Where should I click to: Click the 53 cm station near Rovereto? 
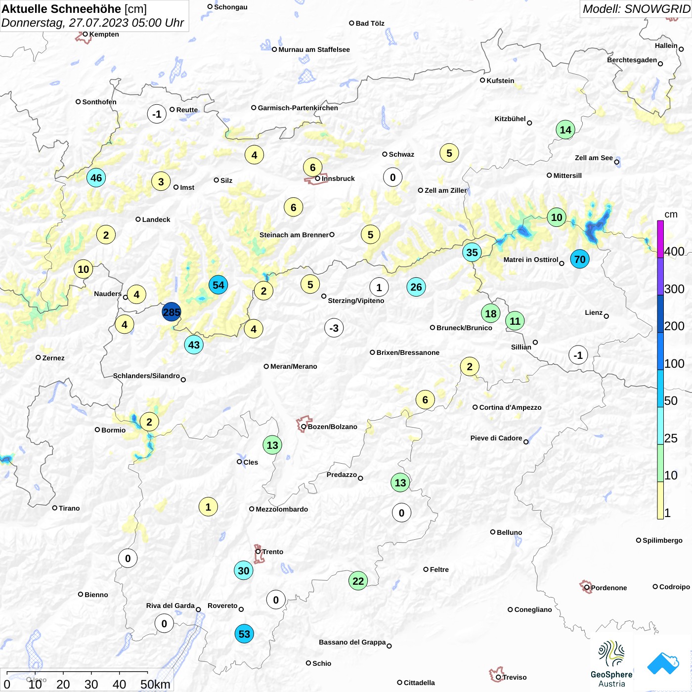click(x=244, y=634)
